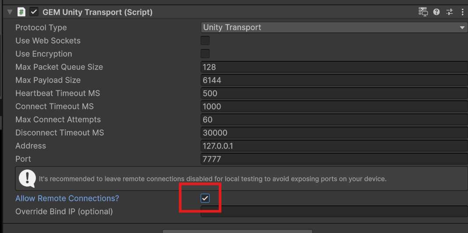Viewport: 468px width, 233px height.
Task: Click the Override Bind IP input field
Action: point(334,212)
